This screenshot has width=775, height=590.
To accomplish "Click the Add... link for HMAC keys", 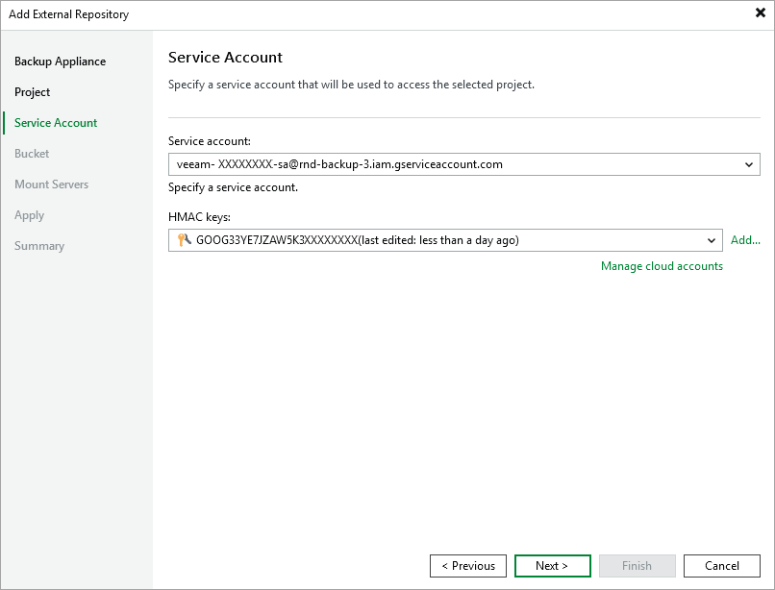I will coord(745,240).
